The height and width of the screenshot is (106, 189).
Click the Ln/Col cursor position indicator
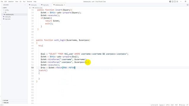pyautogui.click(x=154, y=105)
